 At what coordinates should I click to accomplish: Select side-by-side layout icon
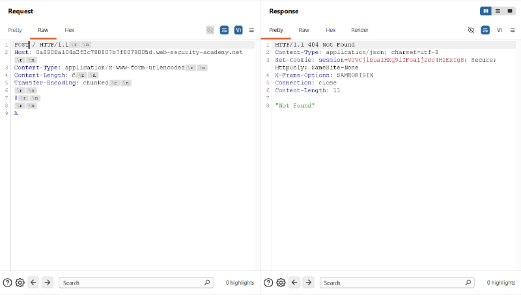[x=486, y=11]
